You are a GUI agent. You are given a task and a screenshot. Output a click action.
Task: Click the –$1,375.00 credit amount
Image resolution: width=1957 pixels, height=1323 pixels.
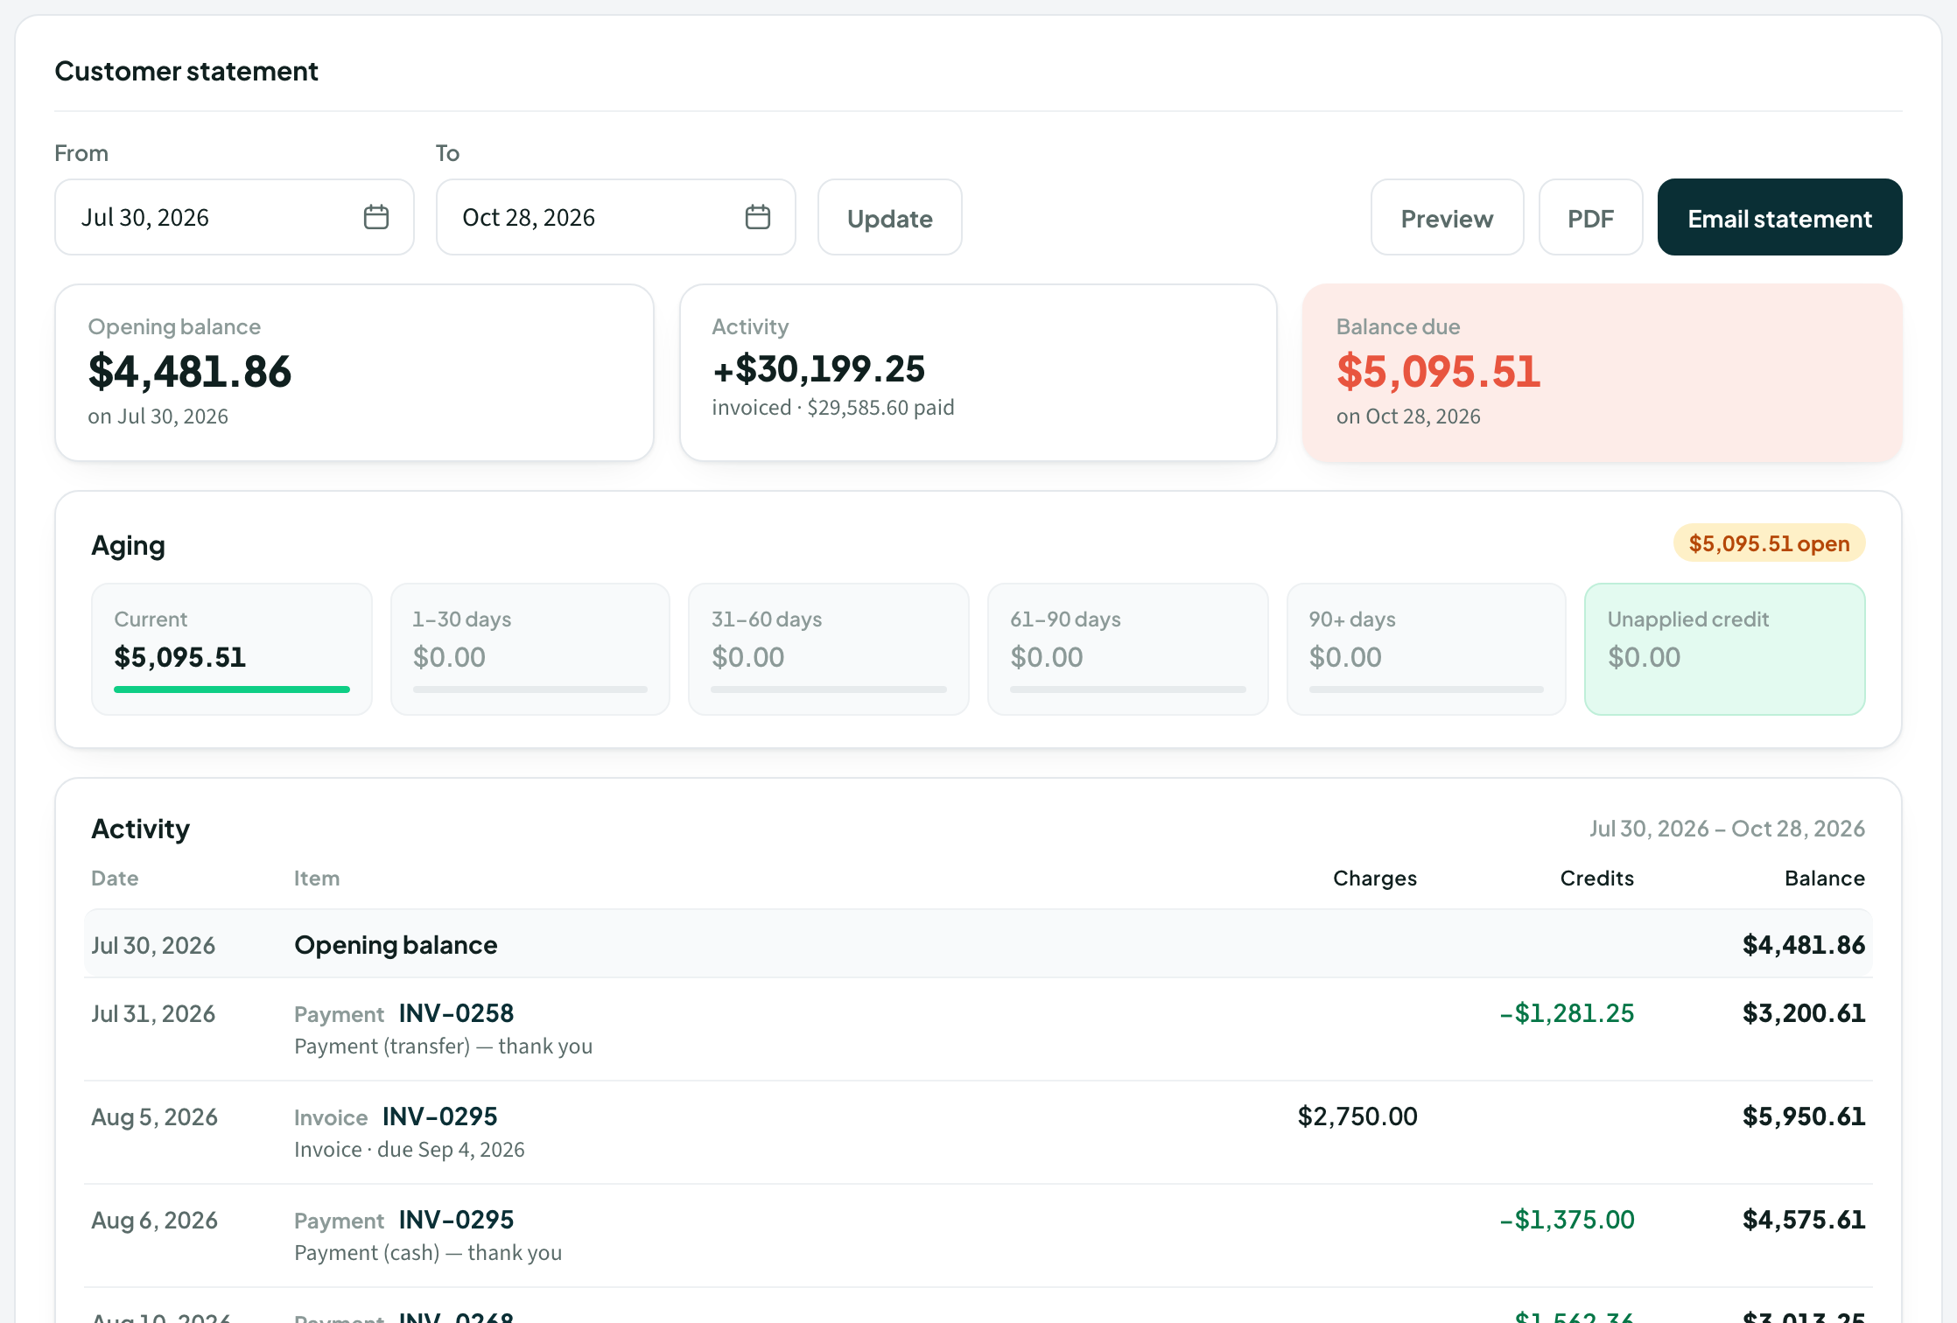pyautogui.click(x=1567, y=1220)
